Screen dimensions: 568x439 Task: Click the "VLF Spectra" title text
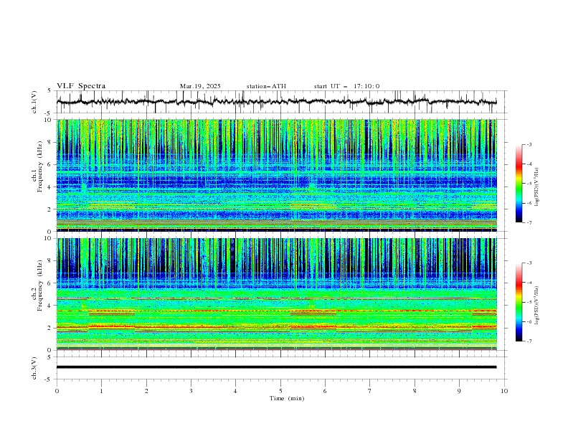(x=81, y=86)
